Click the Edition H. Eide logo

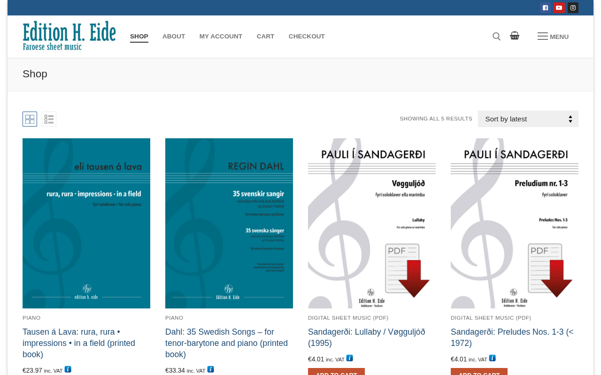[x=69, y=36]
